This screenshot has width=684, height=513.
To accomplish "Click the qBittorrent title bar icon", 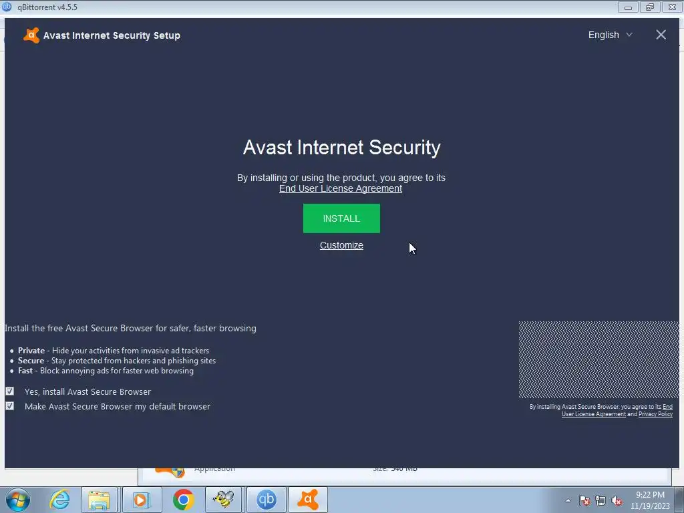I will [7, 7].
